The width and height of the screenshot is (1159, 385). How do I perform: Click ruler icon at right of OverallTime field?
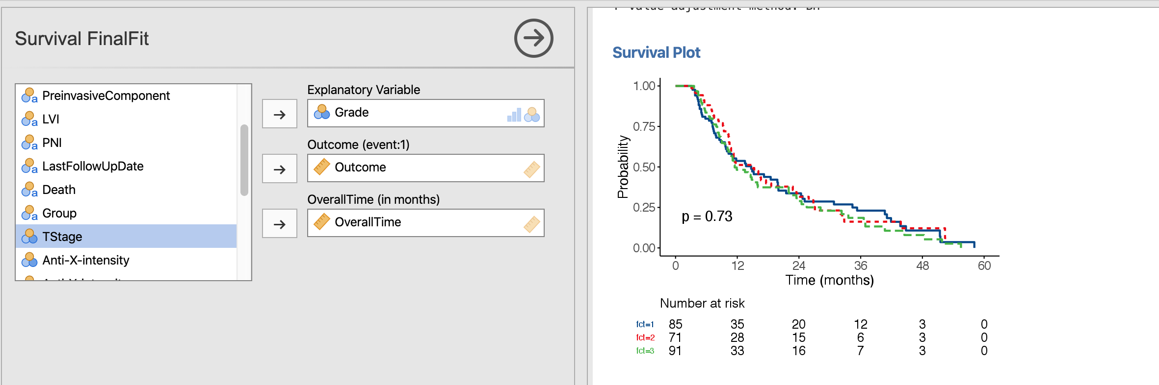pyautogui.click(x=532, y=224)
